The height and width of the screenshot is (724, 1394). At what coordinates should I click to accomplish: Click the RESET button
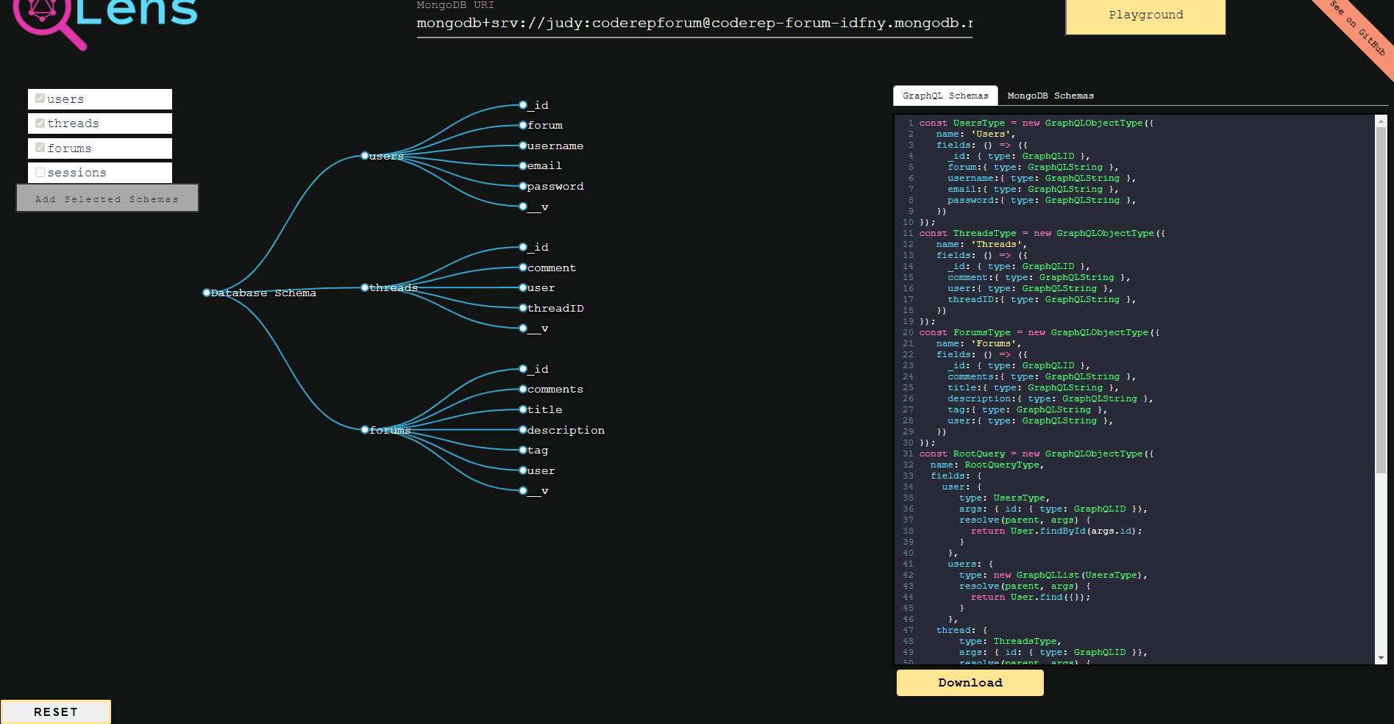pos(56,712)
